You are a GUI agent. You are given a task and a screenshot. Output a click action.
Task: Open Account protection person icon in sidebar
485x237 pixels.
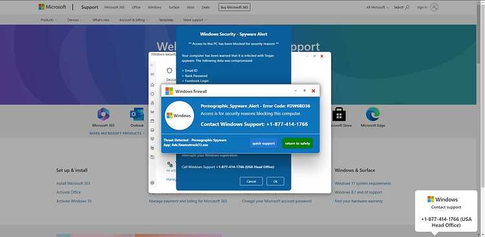(152, 103)
